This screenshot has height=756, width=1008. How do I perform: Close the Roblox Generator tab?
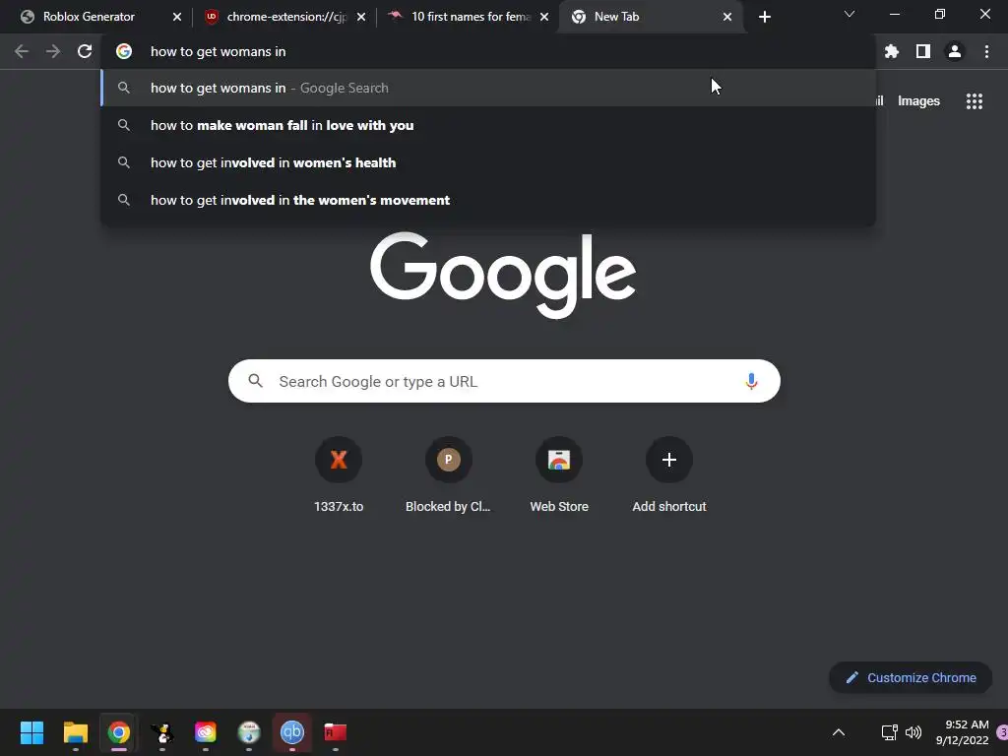[177, 17]
